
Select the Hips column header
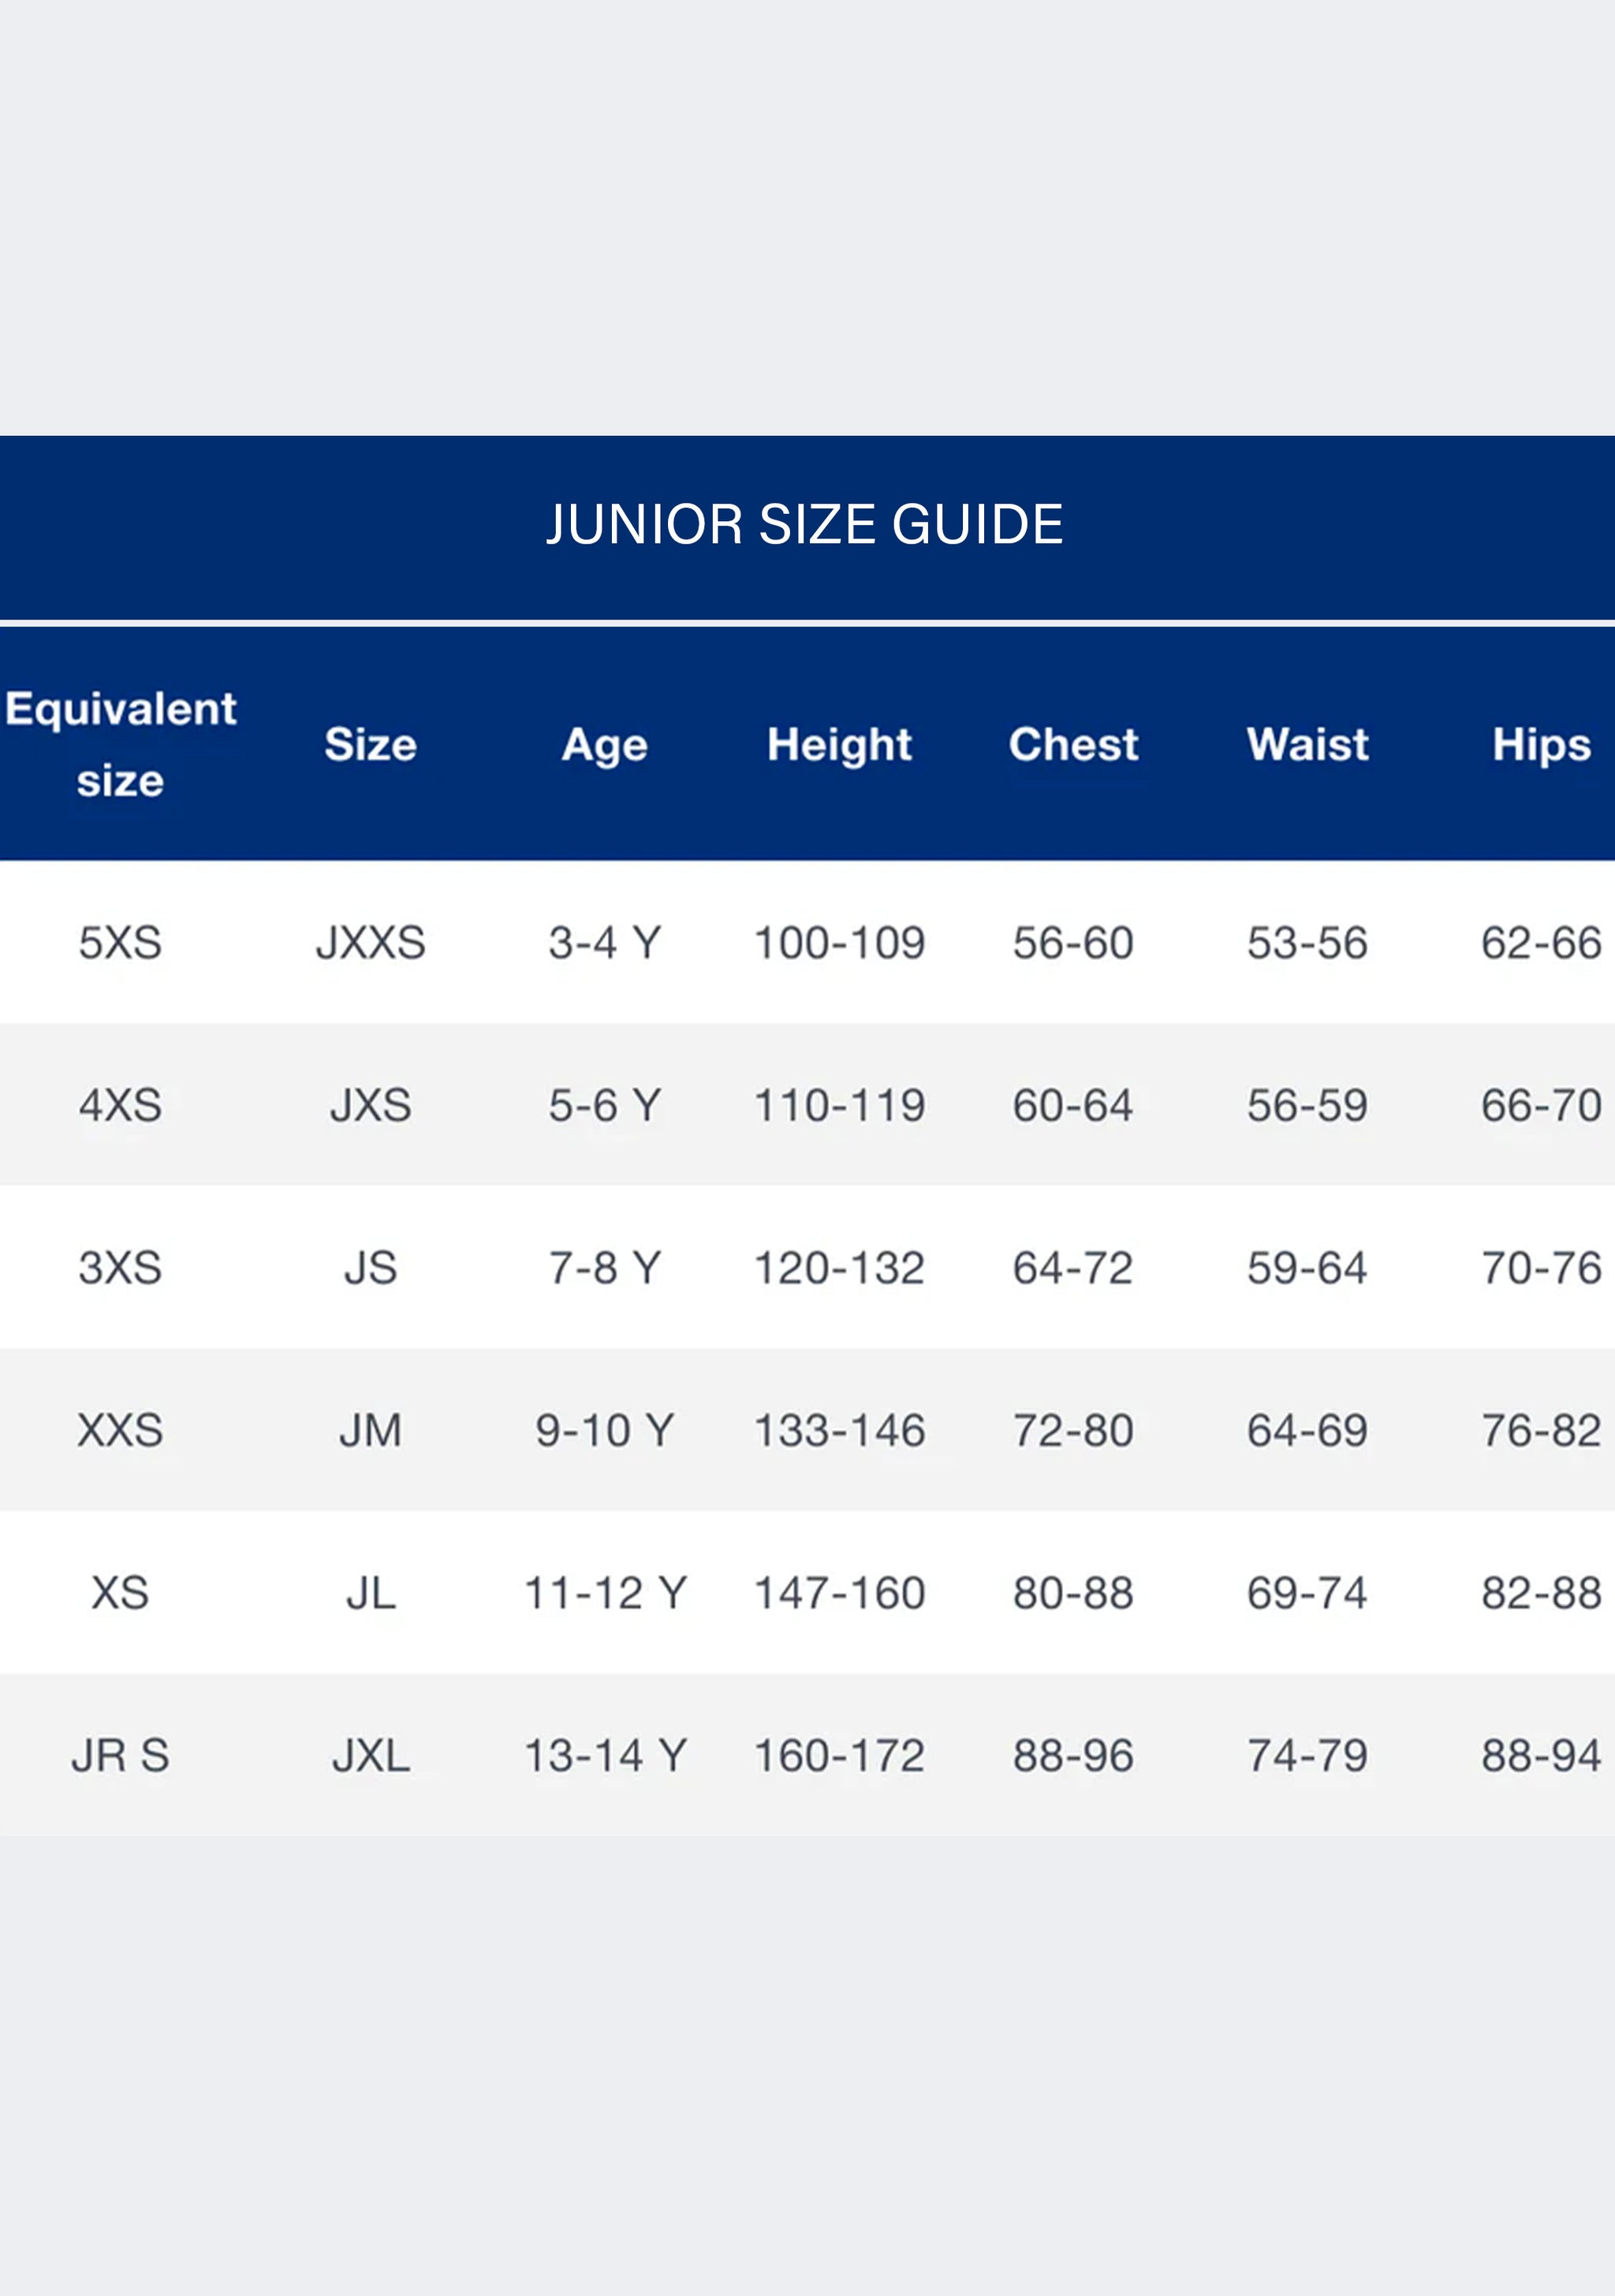click(1542, 746)
